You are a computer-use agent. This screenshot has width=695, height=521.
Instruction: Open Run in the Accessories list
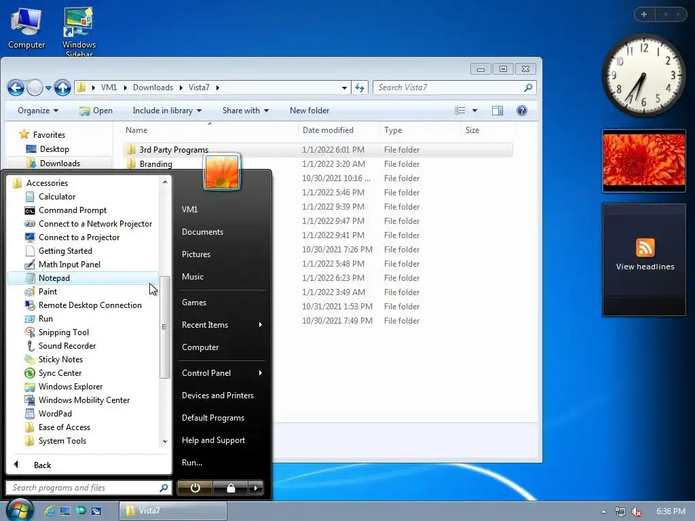coord(45,319)
